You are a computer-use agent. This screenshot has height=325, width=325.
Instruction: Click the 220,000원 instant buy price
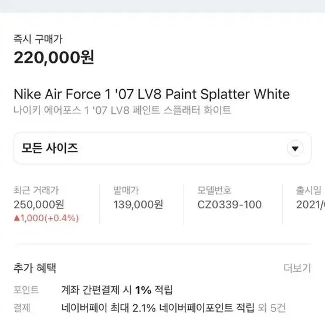point(54,57)
